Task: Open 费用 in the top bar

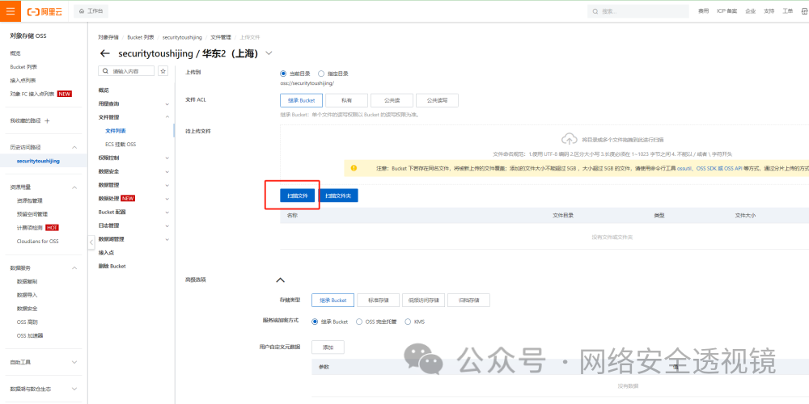Action: [x=703, y=11]
